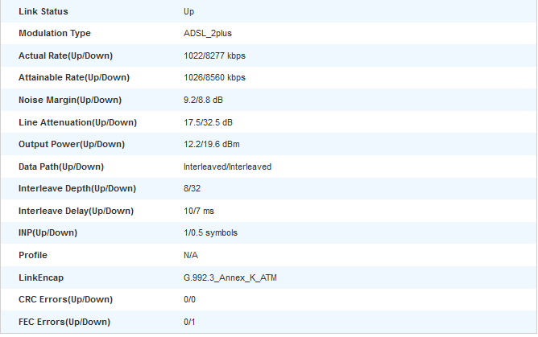Click the 17.5/32.5 dB value

pos(208,122)
